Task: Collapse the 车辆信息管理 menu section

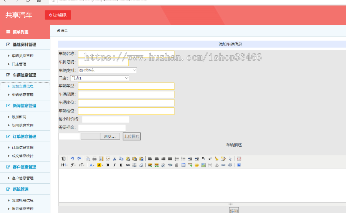Action: [x=25, y=75]
